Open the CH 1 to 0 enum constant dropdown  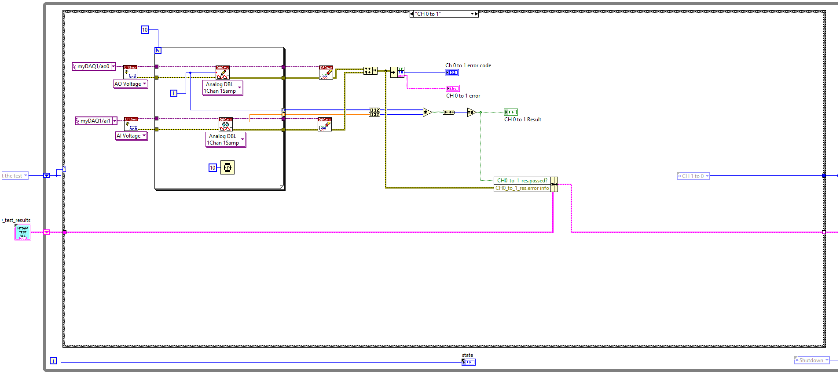coord(707,176)
